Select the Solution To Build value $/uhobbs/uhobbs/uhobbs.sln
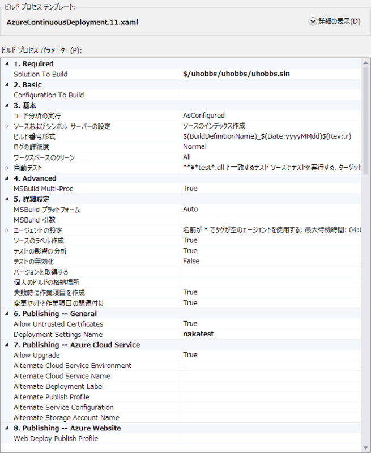The width and height of the screenshot is (371, 453). (x=236, y=74)
